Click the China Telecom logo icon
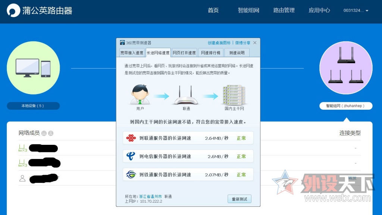The height and width of the screenshot is (215, 382). tap(131, 156)
